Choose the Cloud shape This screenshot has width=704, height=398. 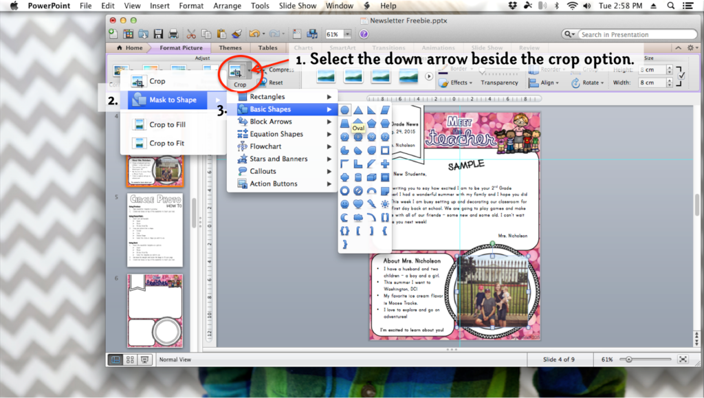click(357, 218)
